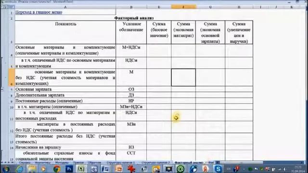Click the sheet tab navigation arrows
Viewport: 308px width, 173px height.
8,162
